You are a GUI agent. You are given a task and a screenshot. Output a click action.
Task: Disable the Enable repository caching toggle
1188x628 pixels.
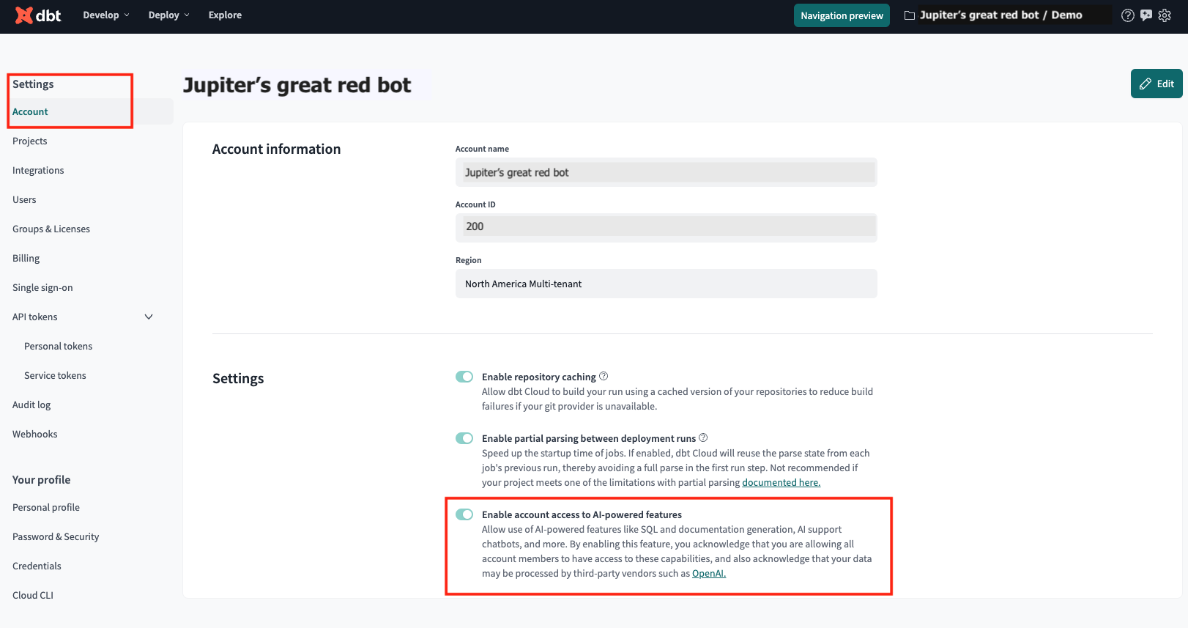point(464,376)
